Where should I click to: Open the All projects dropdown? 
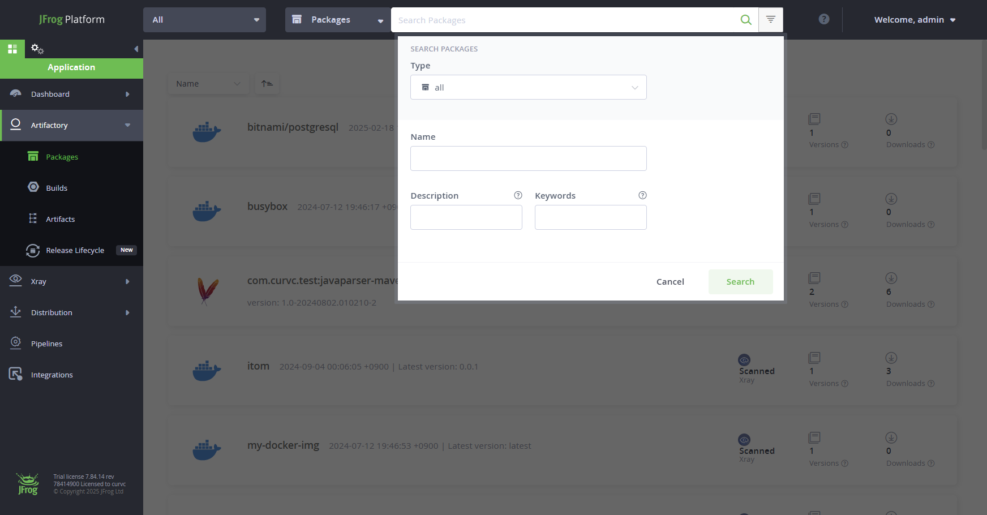(204, 20)
